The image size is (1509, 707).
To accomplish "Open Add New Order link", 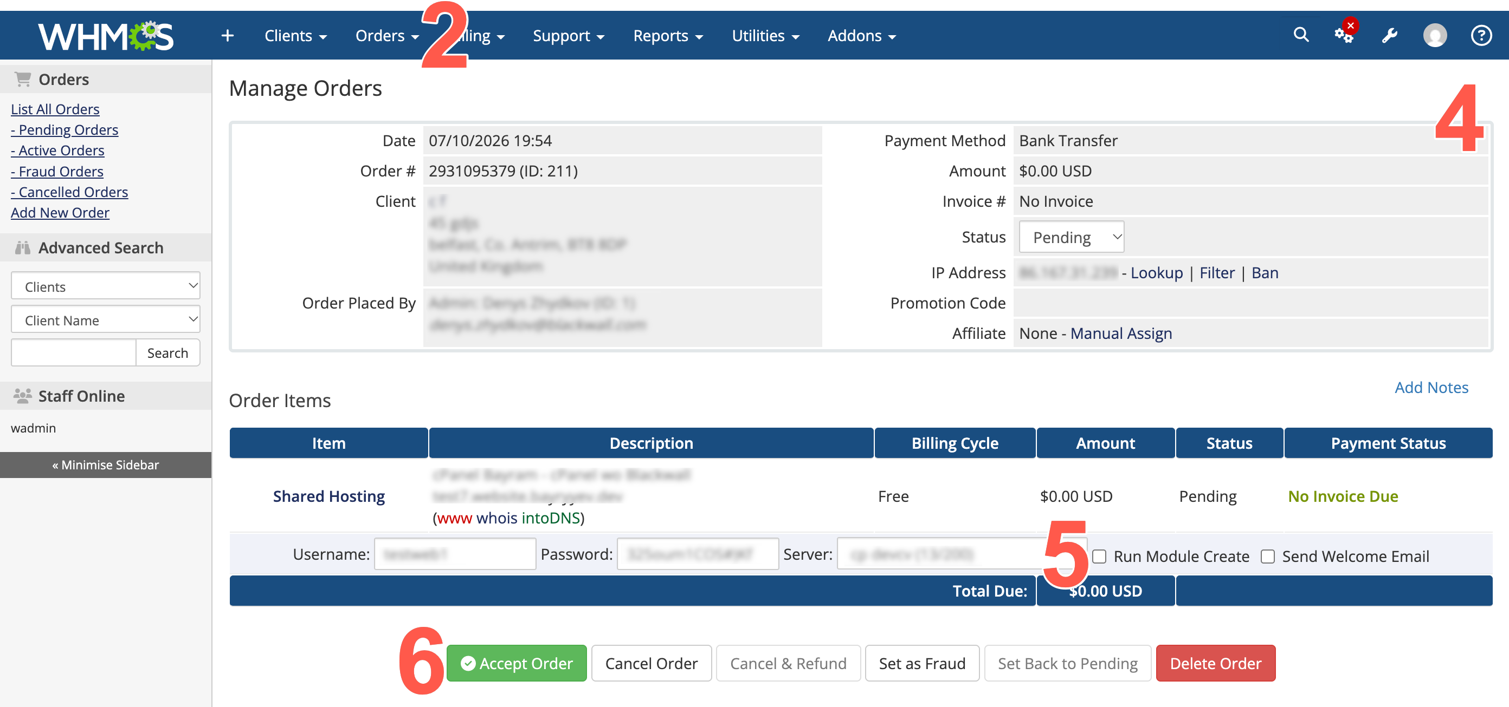I will point(60,212).
